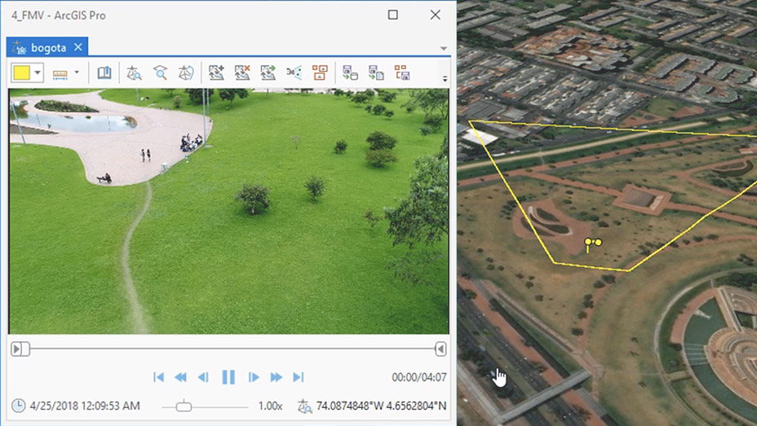Close the 4_FMV ArcGIS Pro window
Screen dimensions: 757x426
click(x=435, y=15)
